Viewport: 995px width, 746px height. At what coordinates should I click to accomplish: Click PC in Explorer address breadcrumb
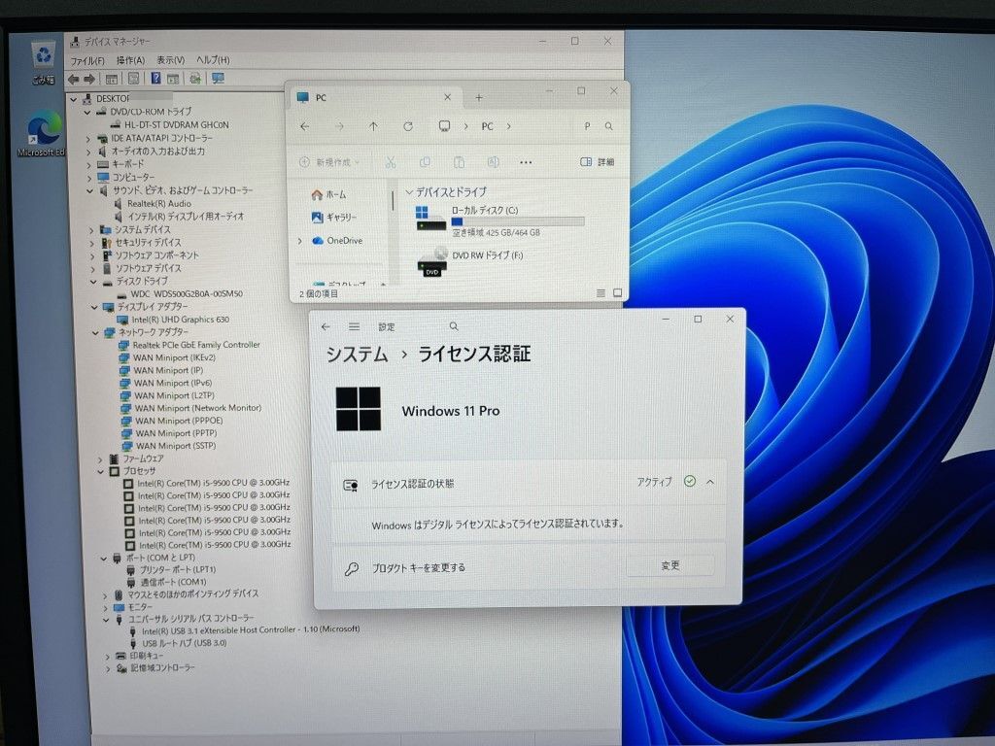tap(488, 127)
